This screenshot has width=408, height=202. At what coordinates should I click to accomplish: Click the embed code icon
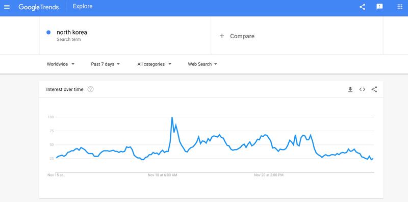[x=362, y=90]
